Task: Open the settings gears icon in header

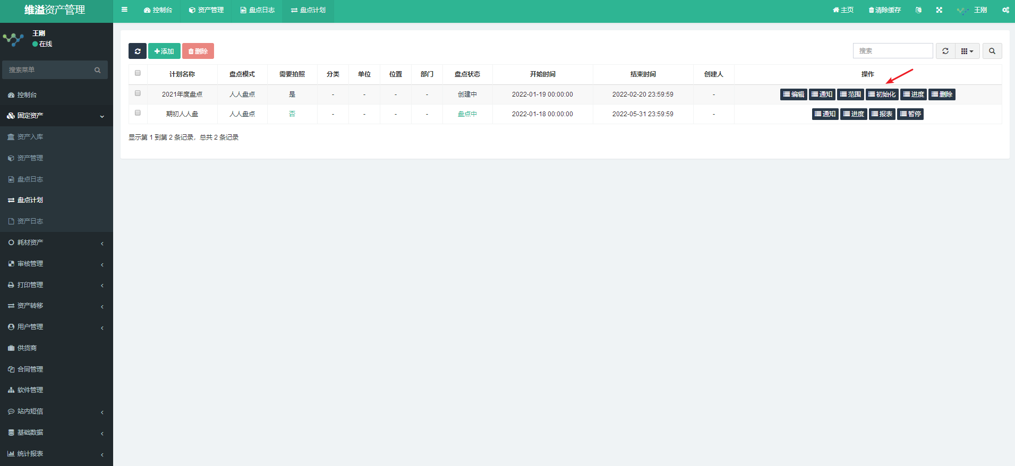Action: click(x=1005, y=10)
